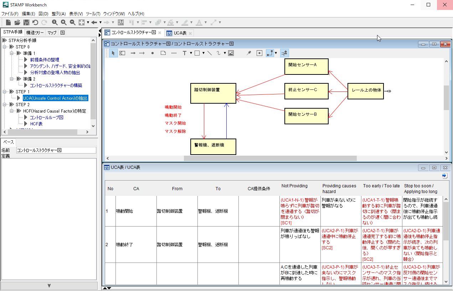Click the 名前 input field

[56, 150]
